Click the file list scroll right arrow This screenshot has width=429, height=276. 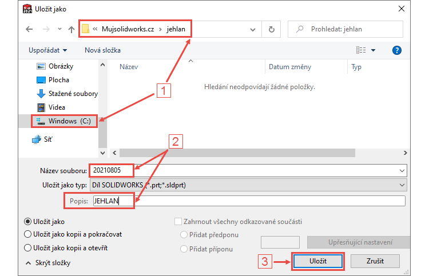click(405, 153)
